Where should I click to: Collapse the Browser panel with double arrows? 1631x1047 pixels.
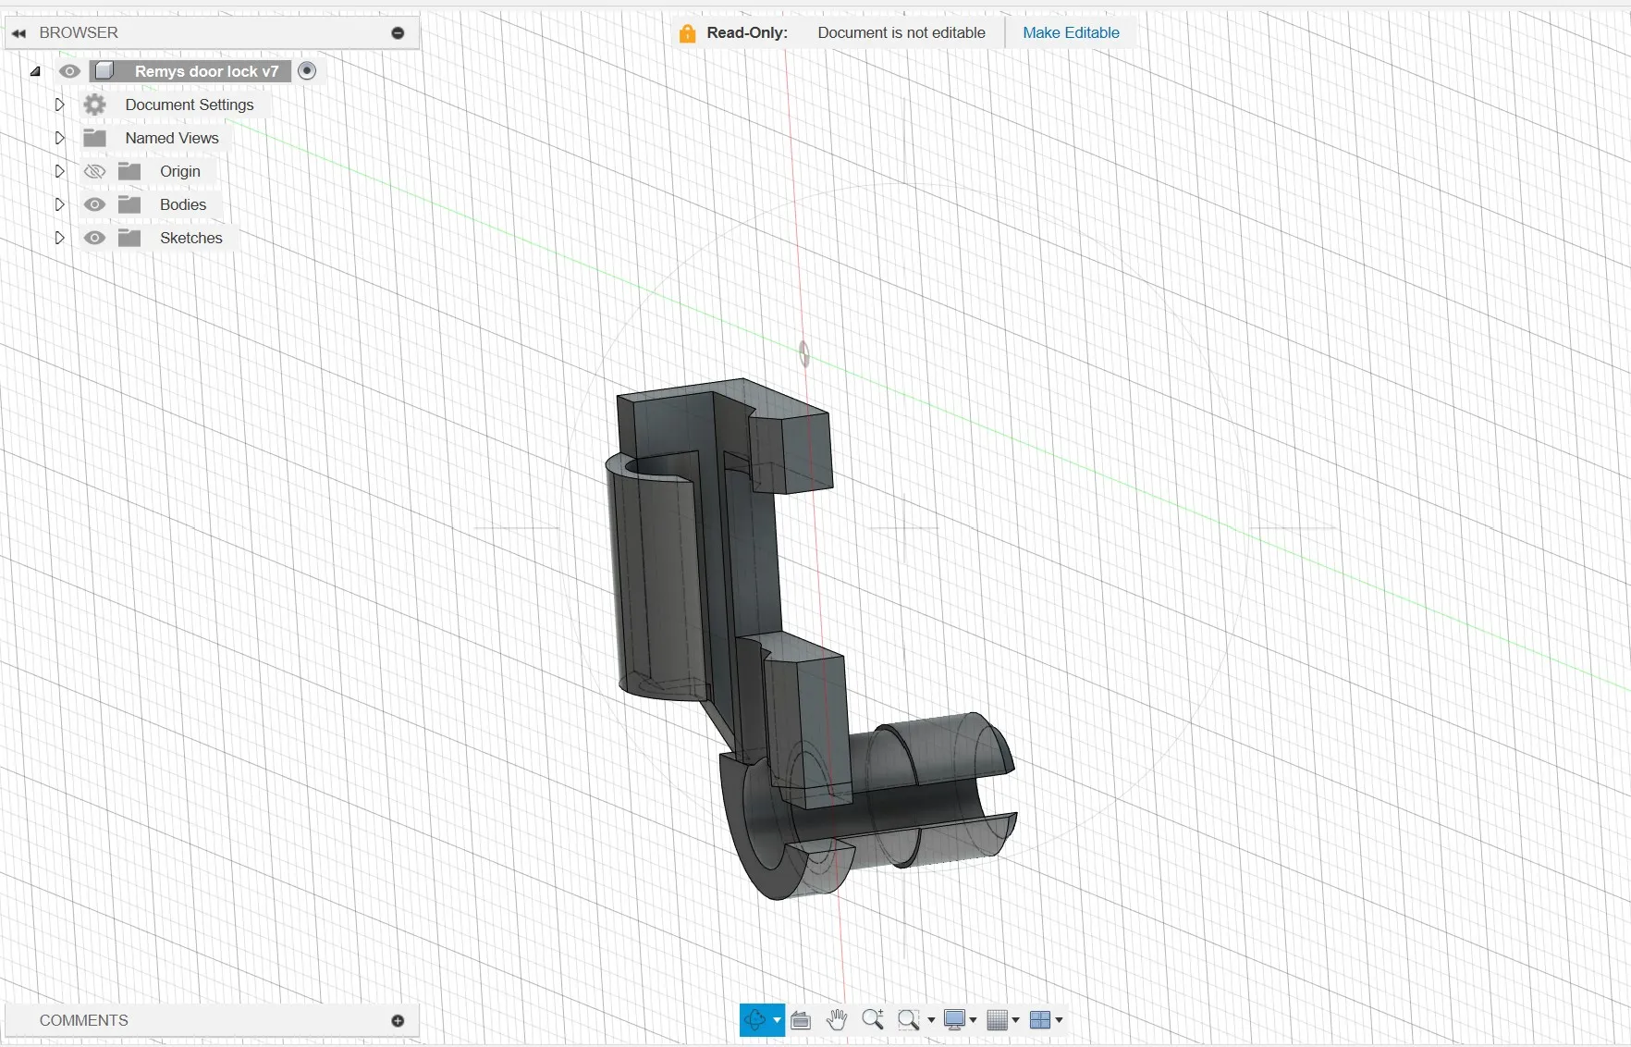pos(18,33)
